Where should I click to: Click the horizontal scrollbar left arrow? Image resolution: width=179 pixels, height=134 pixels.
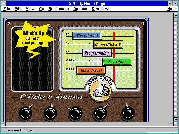[x=3, y=124]
